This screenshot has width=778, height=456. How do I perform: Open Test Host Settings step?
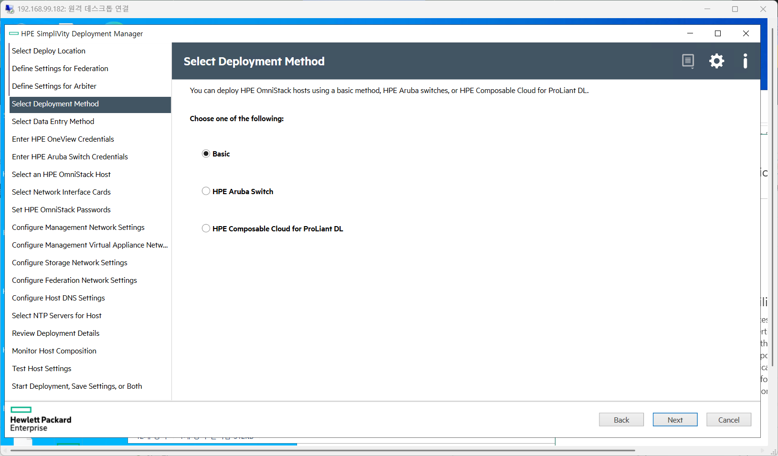point(90,369)
